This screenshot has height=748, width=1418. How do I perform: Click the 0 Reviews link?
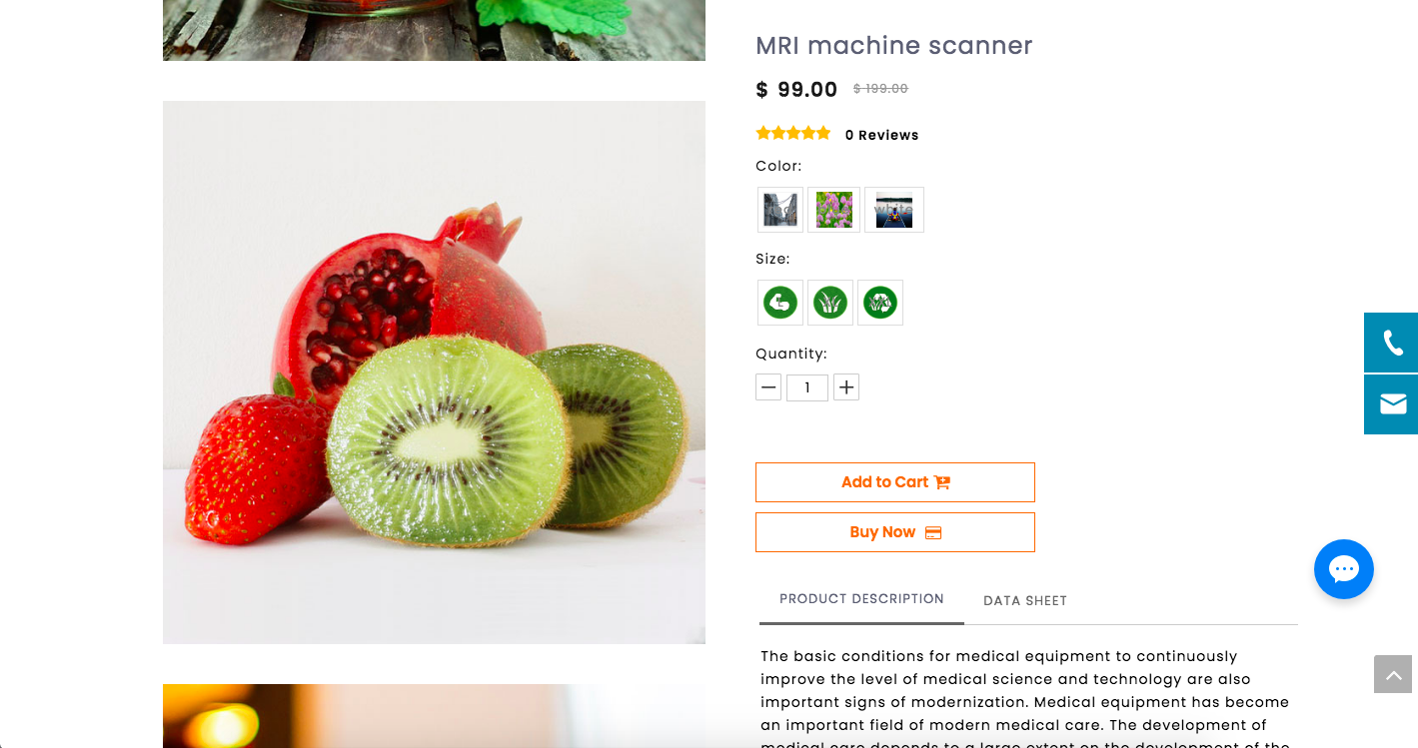click(881, 135)
